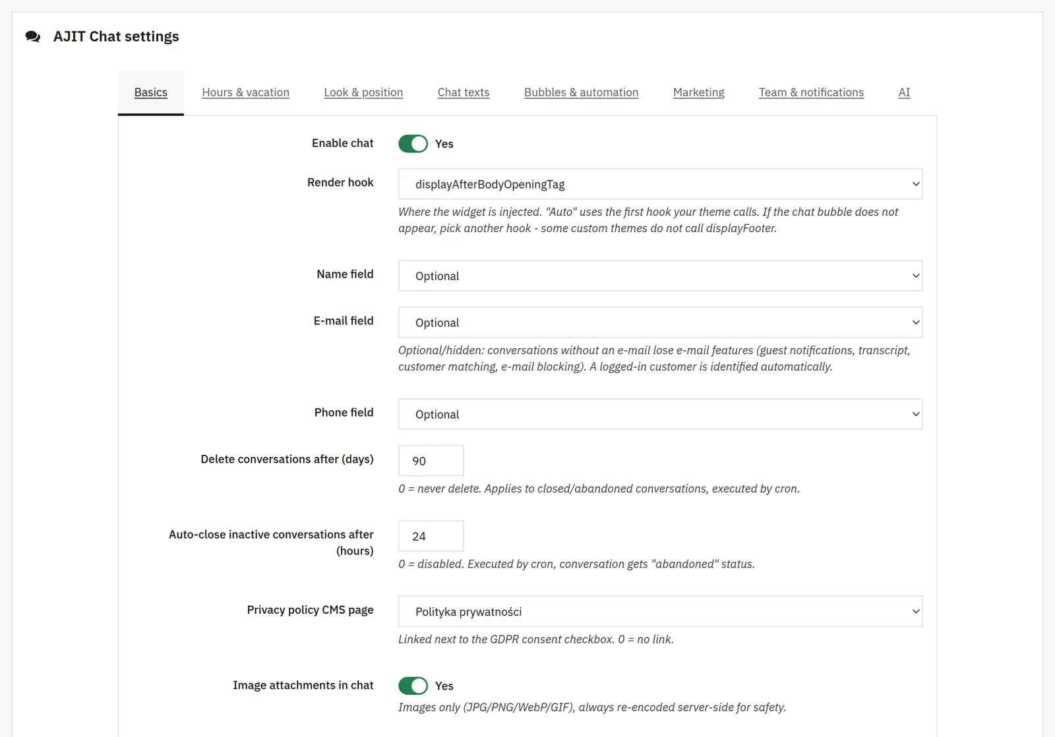Image resolution: width=1055 pixels, height=737 pixels.
Task: Turn off Image attachments in chat switch
Action: point(413,686)
